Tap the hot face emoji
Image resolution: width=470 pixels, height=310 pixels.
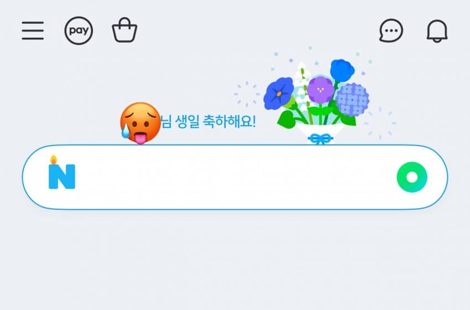tap(140, 123)
